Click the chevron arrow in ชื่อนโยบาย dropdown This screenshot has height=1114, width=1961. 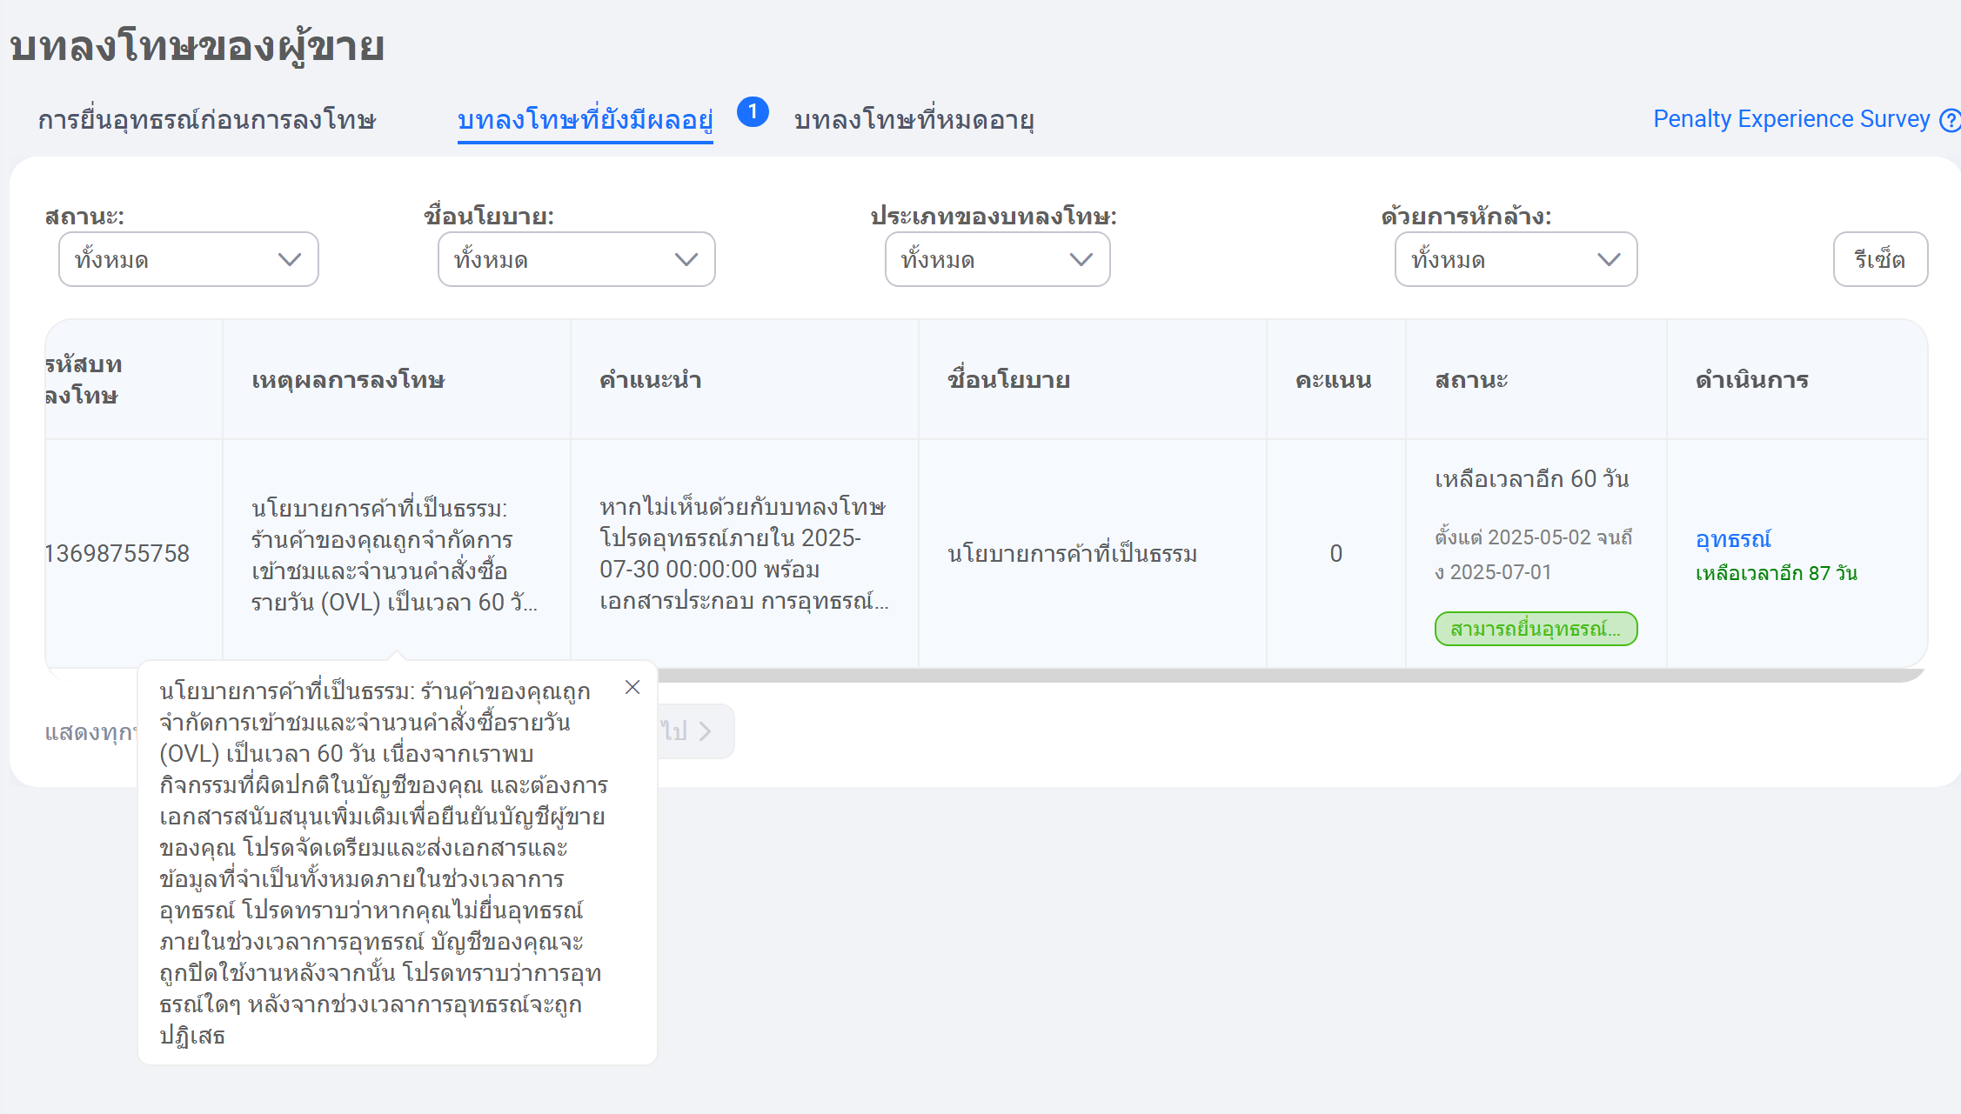[x=686, y=259]
